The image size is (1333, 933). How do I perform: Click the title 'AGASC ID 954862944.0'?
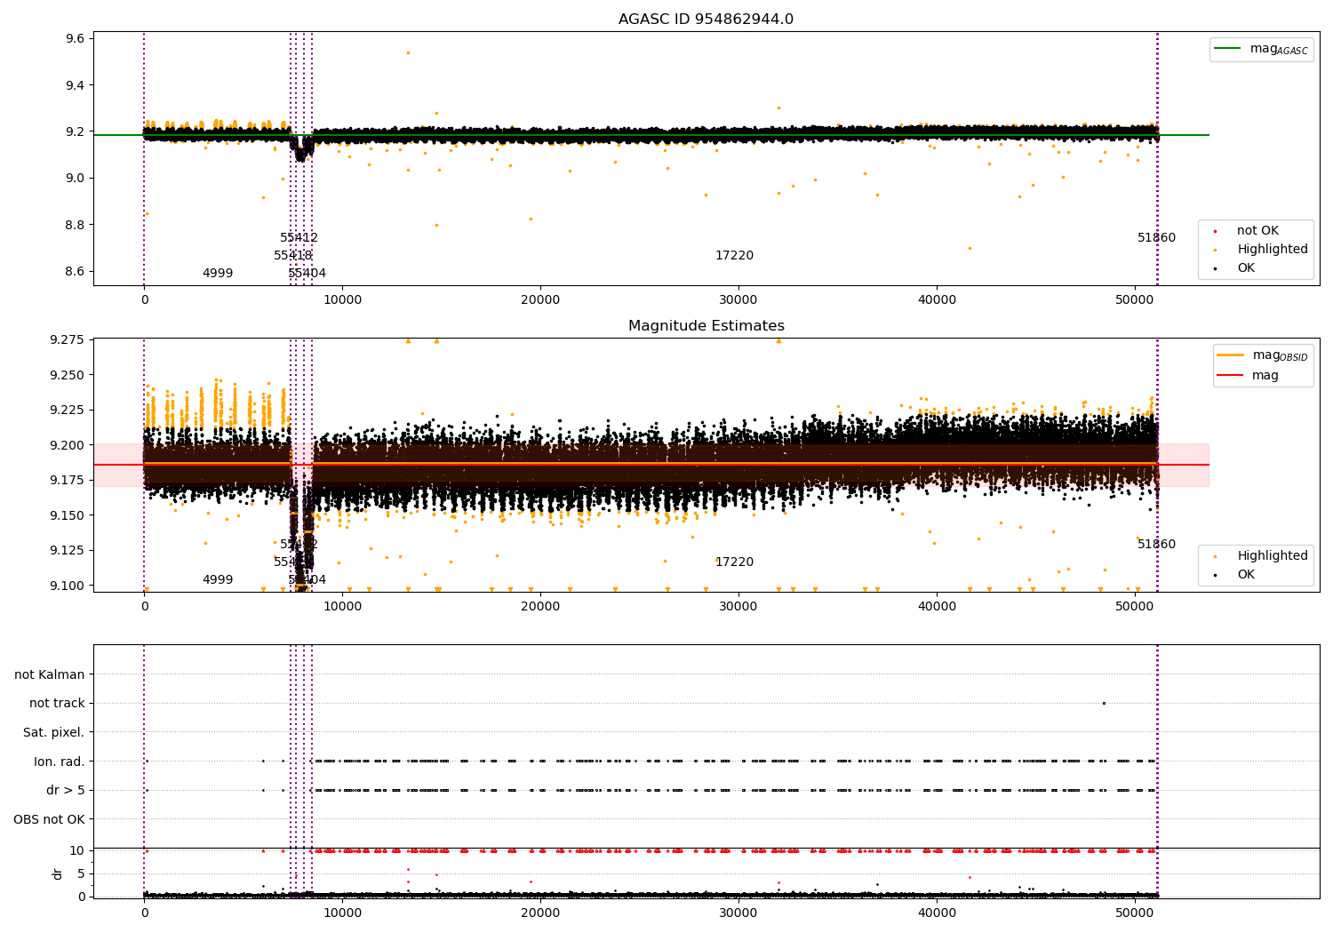(x=706, y=20)
